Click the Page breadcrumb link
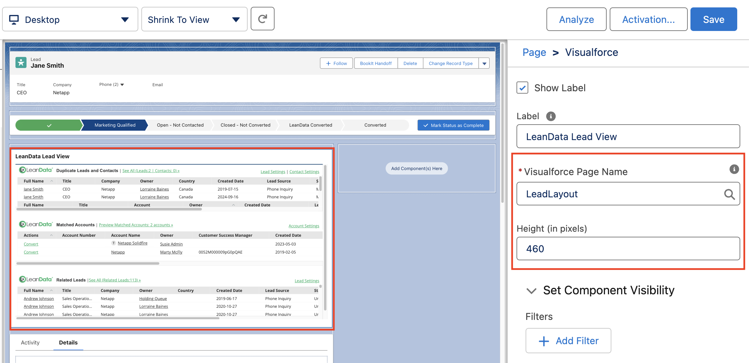Screen dimensions: 749x363 tap(534, 52)
